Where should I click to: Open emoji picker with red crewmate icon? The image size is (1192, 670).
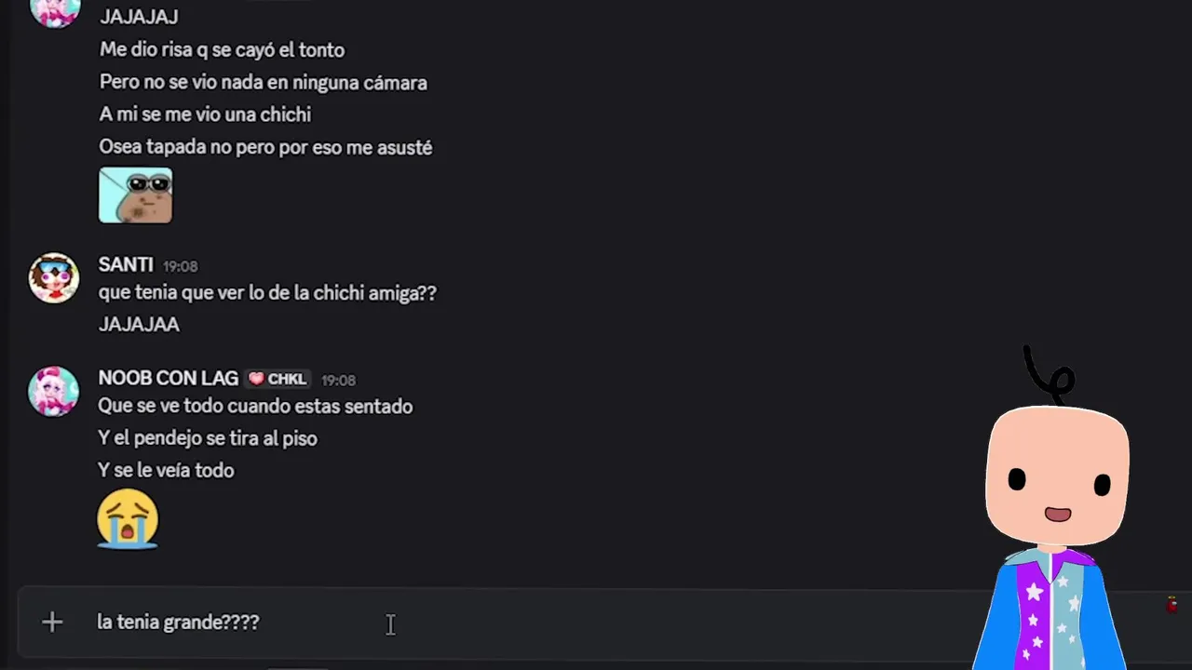point(1172,606)
